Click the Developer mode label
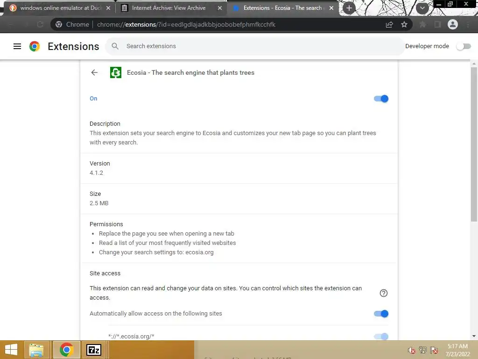This screenshot has width=478, height=359. (427, 46)
